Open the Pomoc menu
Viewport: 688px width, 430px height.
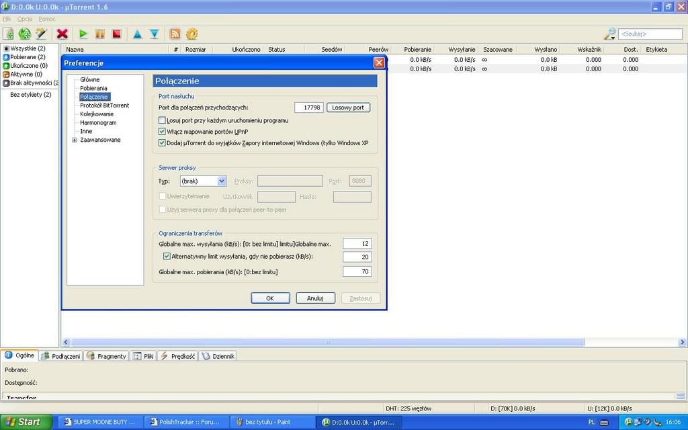[47, 19]
